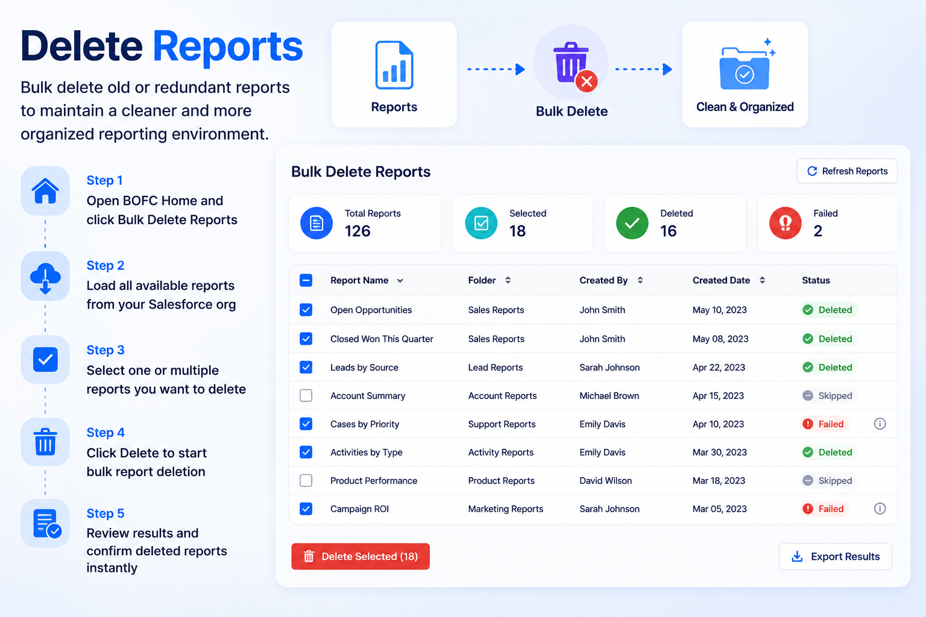
Task: Click the Clean & Organized folder icon
Action: click(746, 64)
